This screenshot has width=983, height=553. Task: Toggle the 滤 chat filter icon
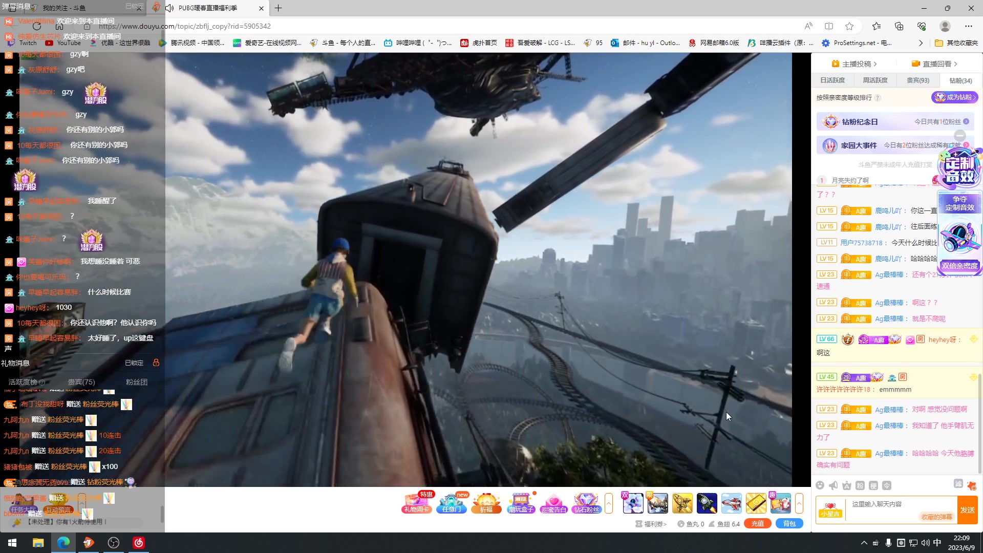tap(958, 484)
